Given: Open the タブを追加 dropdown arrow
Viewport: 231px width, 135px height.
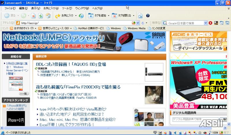Looking at the screenshot, I should click(109, 16).
